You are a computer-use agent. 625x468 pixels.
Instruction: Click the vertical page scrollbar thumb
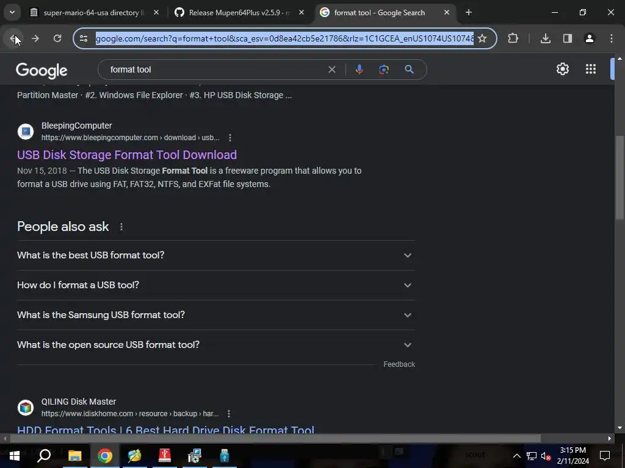[619, 177]
